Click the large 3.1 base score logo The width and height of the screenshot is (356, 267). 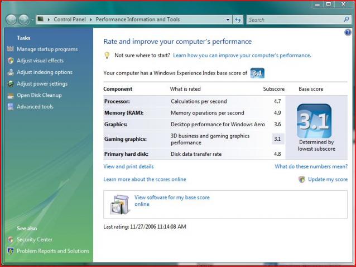pyautogui.click(x=314, y=121)
